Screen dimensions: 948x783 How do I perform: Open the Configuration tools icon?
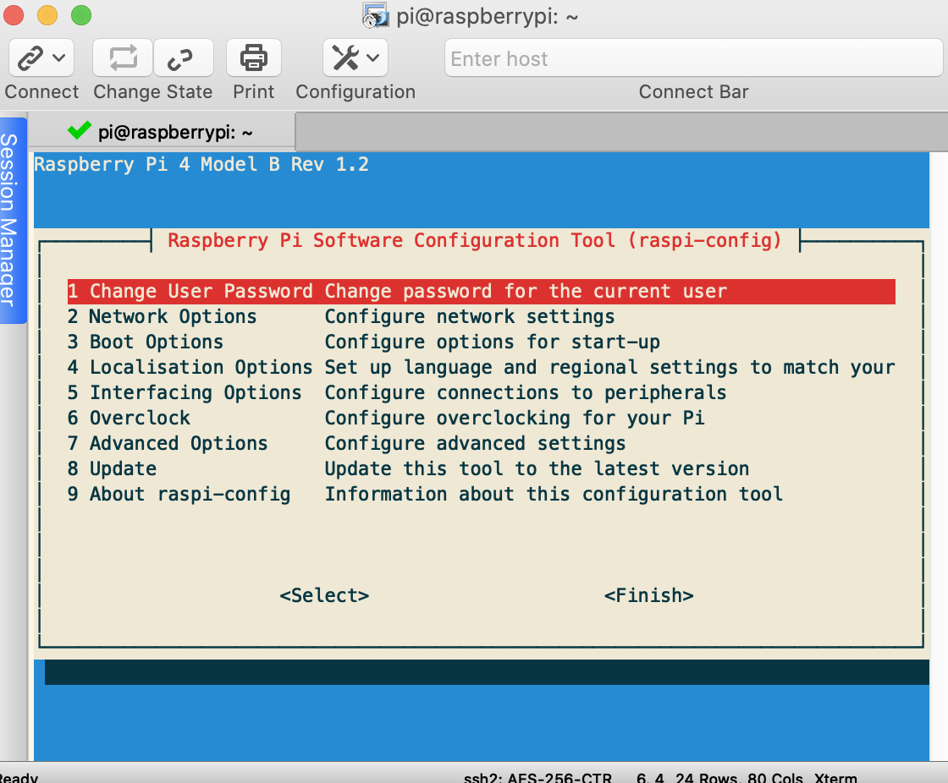tap(346, 58)
